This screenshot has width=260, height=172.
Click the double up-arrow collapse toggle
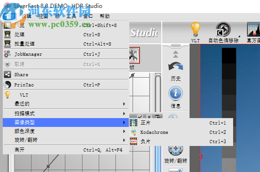[176, 54]
